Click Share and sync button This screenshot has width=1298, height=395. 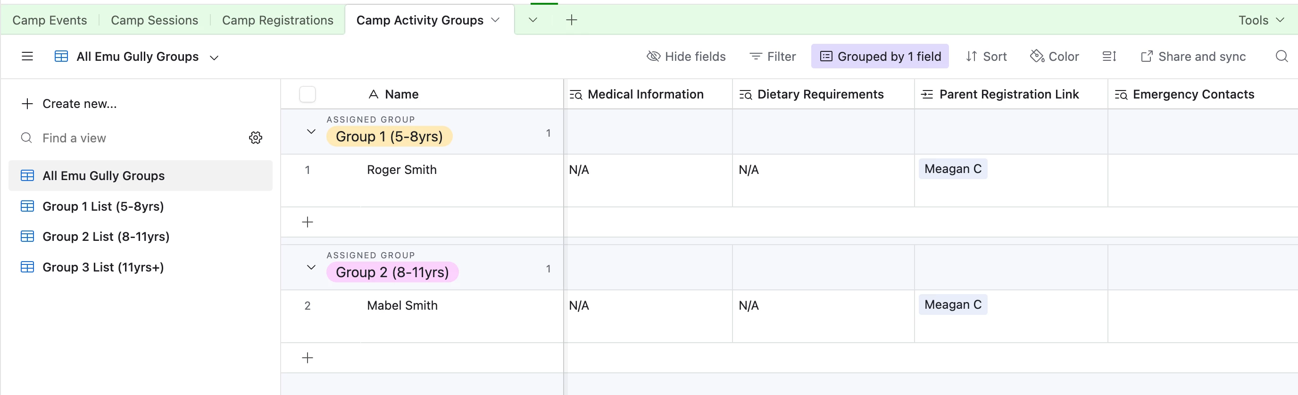(x=1193, y=57)
